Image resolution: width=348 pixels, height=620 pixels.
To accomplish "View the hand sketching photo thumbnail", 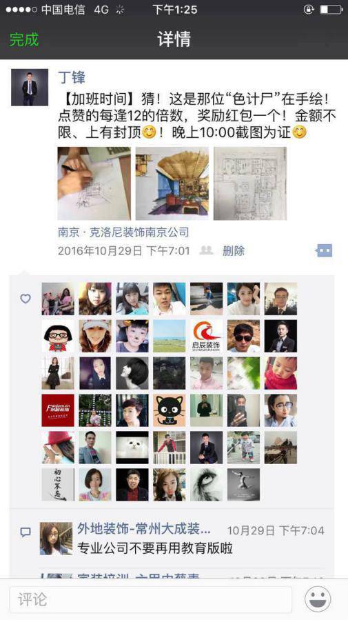I will 94,183.
